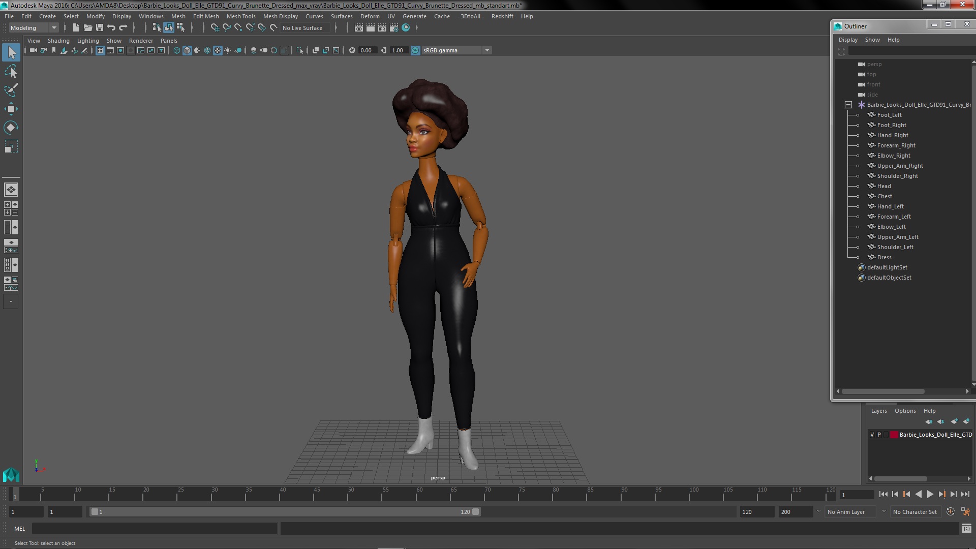Activate the Lasso select tool
The image size is (976, 549).
[x=11, y=72]
